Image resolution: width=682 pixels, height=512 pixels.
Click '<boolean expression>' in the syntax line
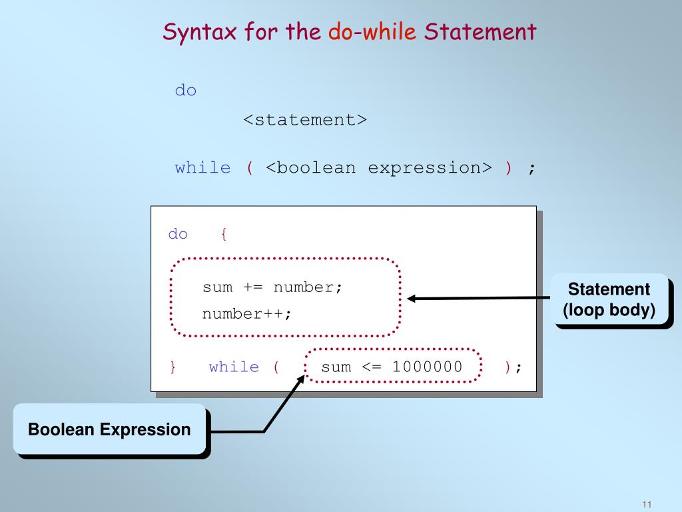pos(378,168)
